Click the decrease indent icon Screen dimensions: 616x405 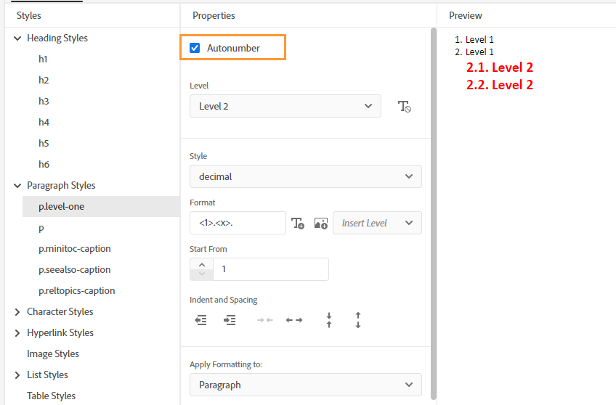point(201,320)
